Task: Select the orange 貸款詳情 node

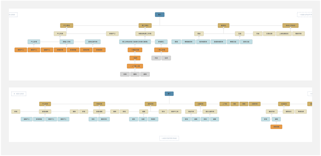Action: point(86,50)
